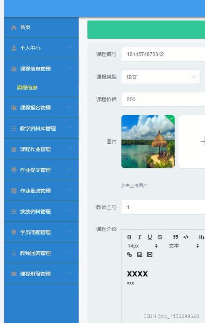This screenshot has height=323, width=205.
Task: Expand the 学员问题管理 menu chevron
Action: [70, 231]
